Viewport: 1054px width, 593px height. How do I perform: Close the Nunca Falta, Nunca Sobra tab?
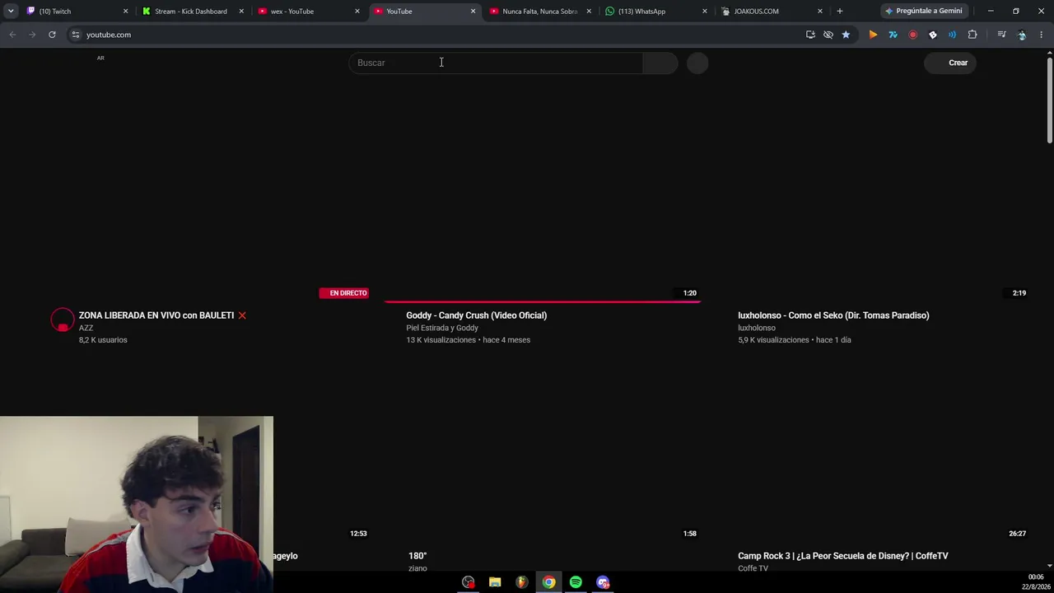coord(589,12)
